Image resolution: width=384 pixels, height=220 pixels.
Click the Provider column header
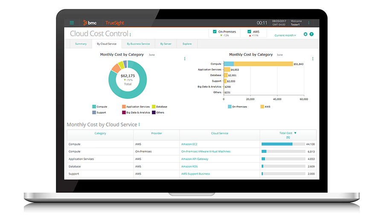tap(157, 133)
